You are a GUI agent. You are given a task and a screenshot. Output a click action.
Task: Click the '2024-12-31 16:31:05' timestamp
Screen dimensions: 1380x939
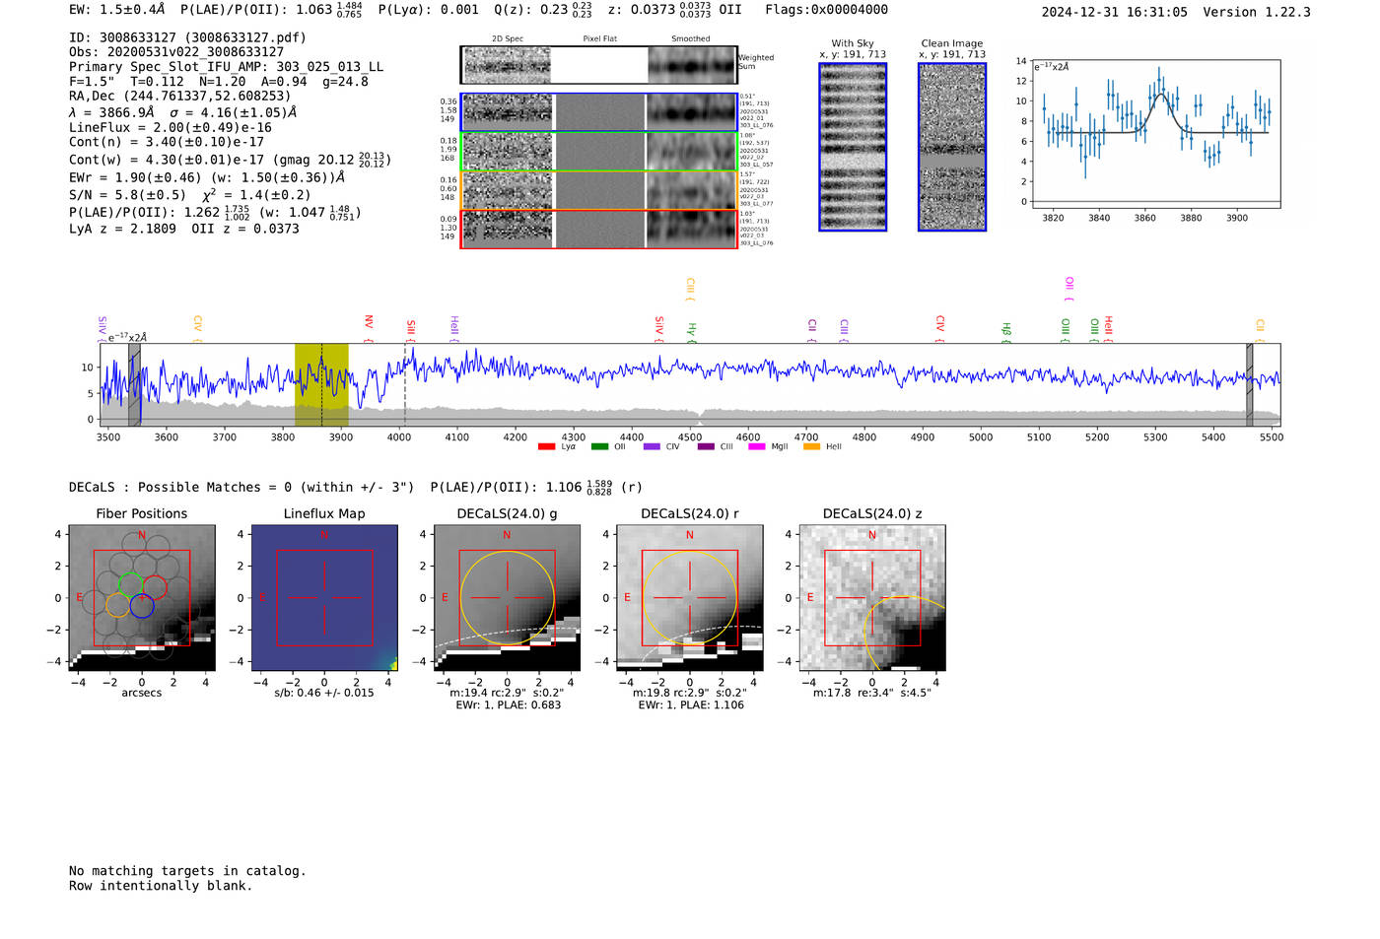point(1115,12)
